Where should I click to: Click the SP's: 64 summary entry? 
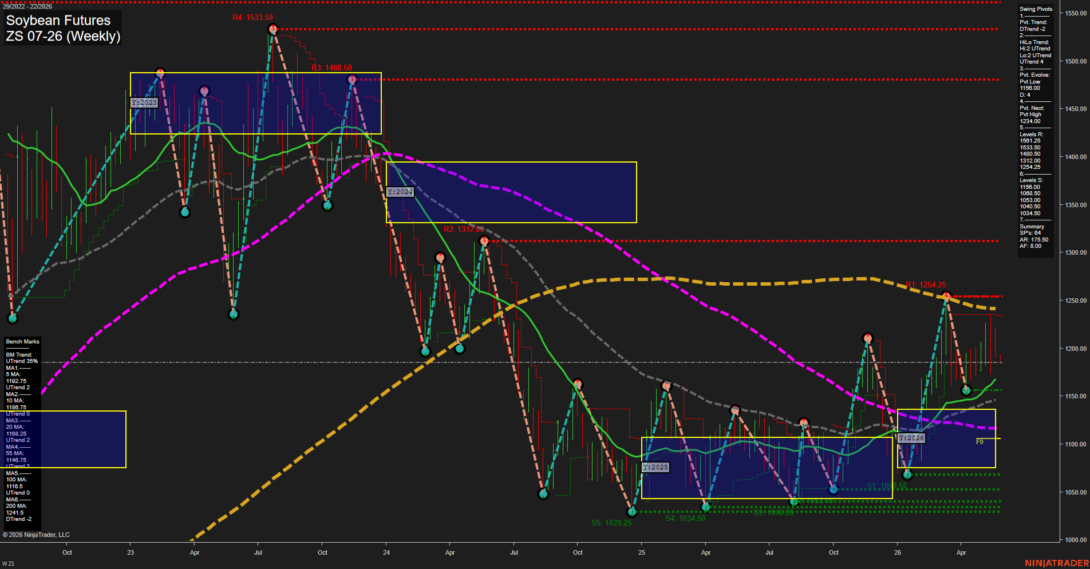[x=1030, y=233]
